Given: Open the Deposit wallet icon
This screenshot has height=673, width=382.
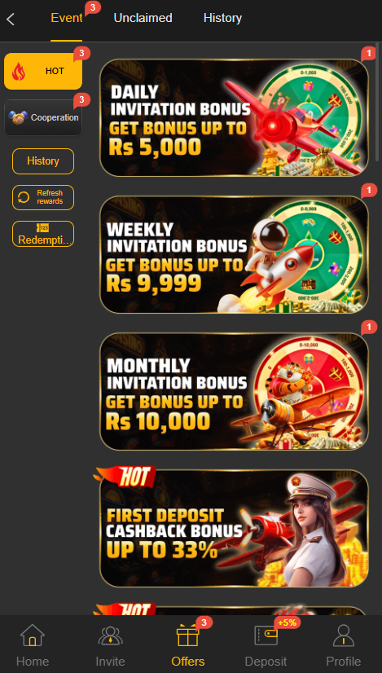Looking at the screenshot, I should click(x=266, y=636).
